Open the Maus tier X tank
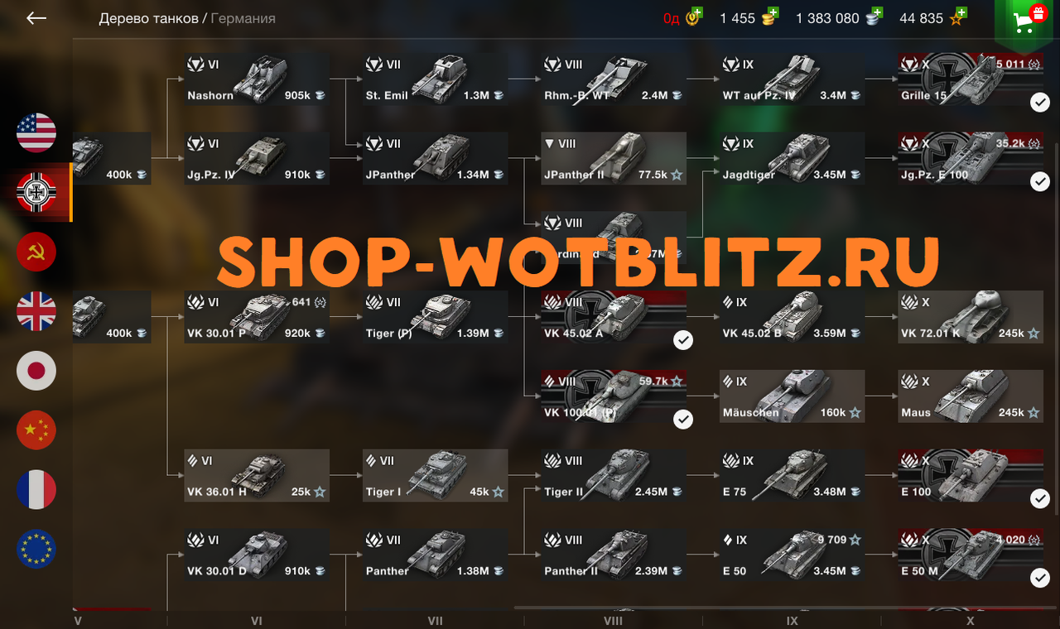Image resolution: width=1060 pixels, height=629 pixels. (971, 396)
